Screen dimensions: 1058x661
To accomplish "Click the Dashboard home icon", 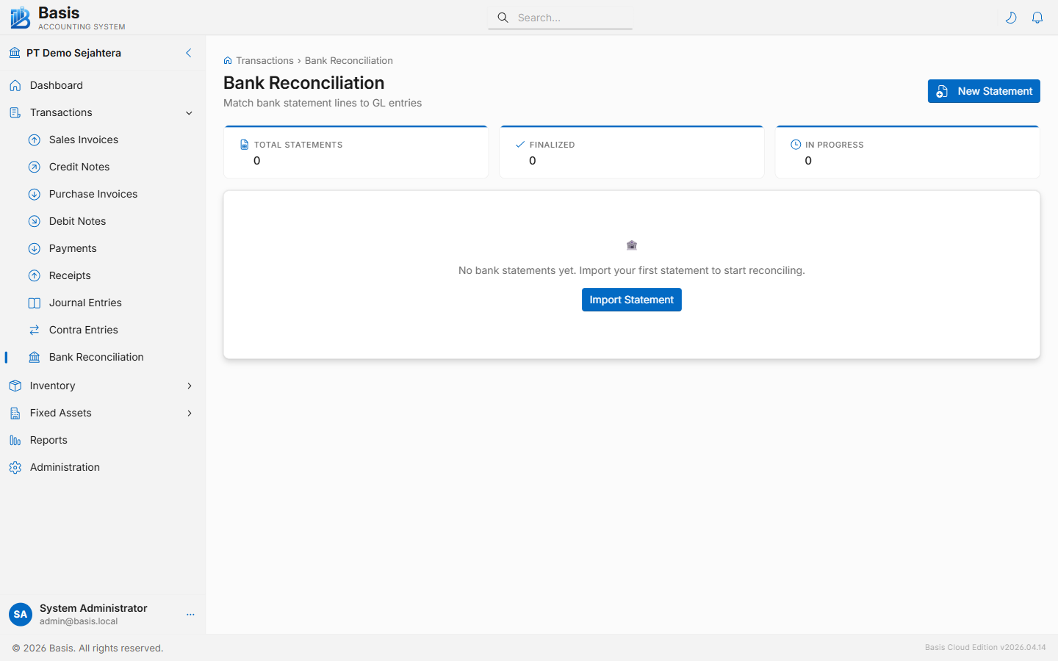I will pyautogui.click(x=15, y=85).
